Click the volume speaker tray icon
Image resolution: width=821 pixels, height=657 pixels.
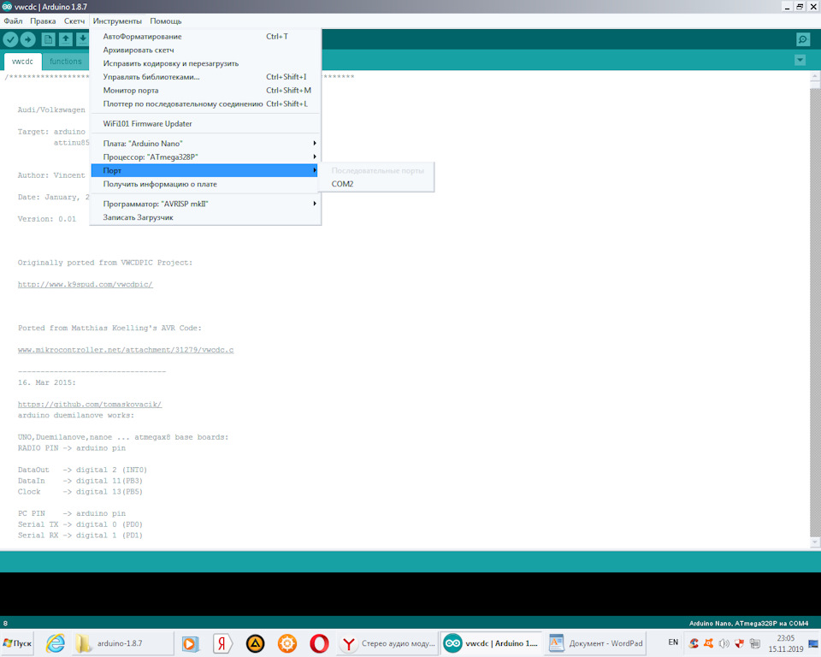(724, 643)
